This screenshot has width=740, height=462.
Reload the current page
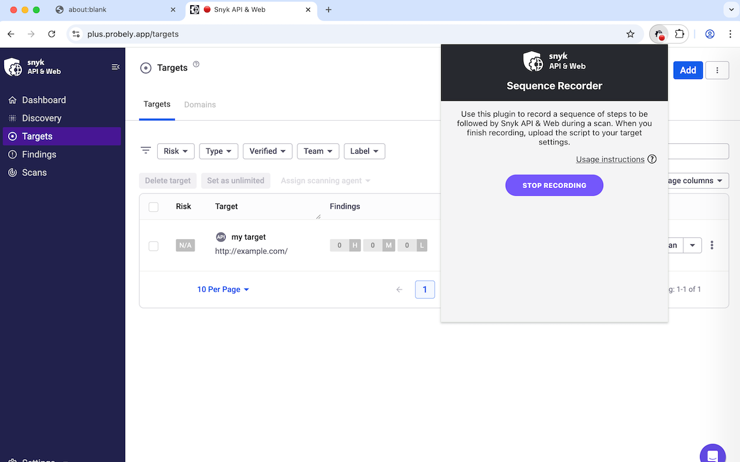pos(51,34)
